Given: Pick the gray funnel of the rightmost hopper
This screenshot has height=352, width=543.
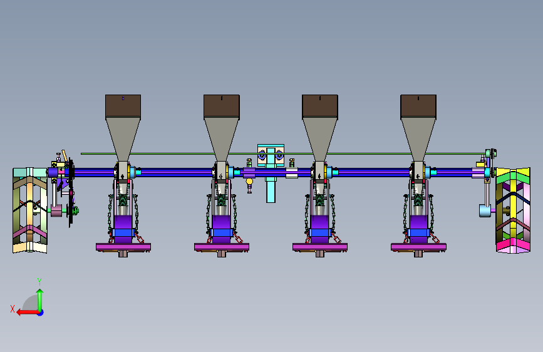Looking at the screenshot, I should click(418, 139).
